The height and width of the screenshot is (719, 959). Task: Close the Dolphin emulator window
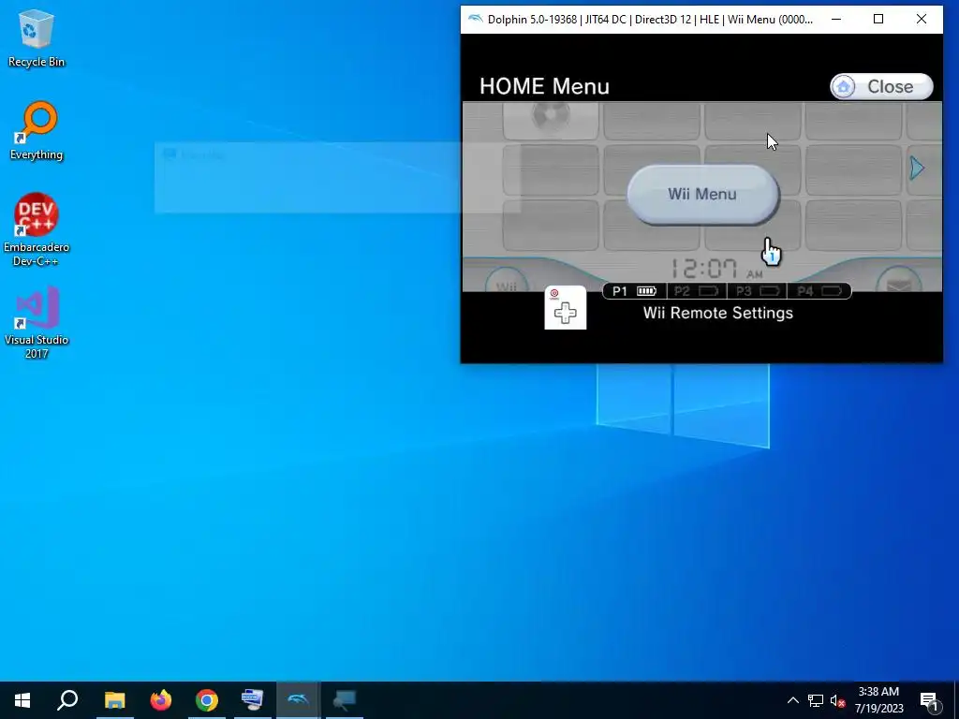pos(922,19)
